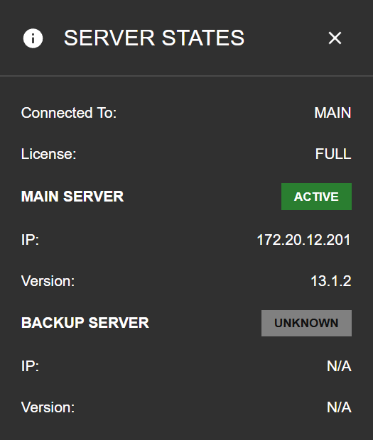Click the green ACTIVE status badge

(316, 197)
